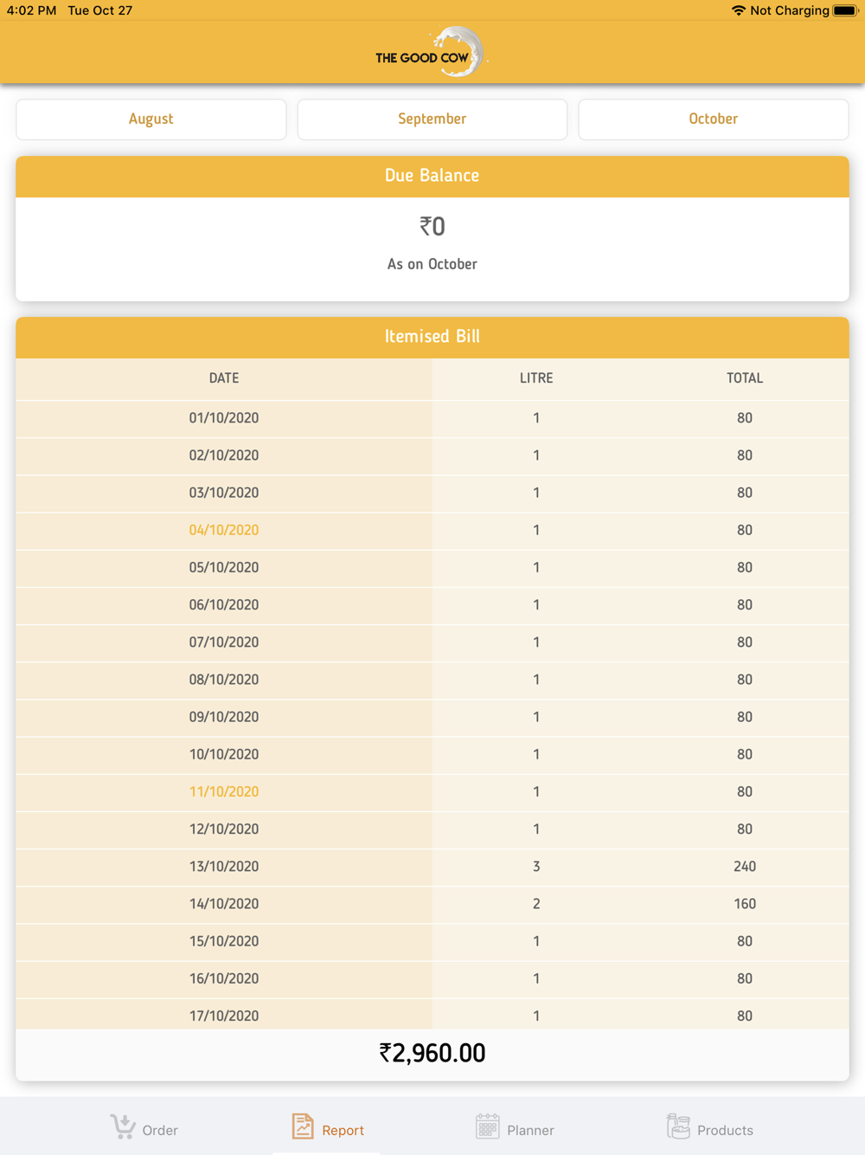
Task: Tap The Good Cow logo
Action: [431, 52]
